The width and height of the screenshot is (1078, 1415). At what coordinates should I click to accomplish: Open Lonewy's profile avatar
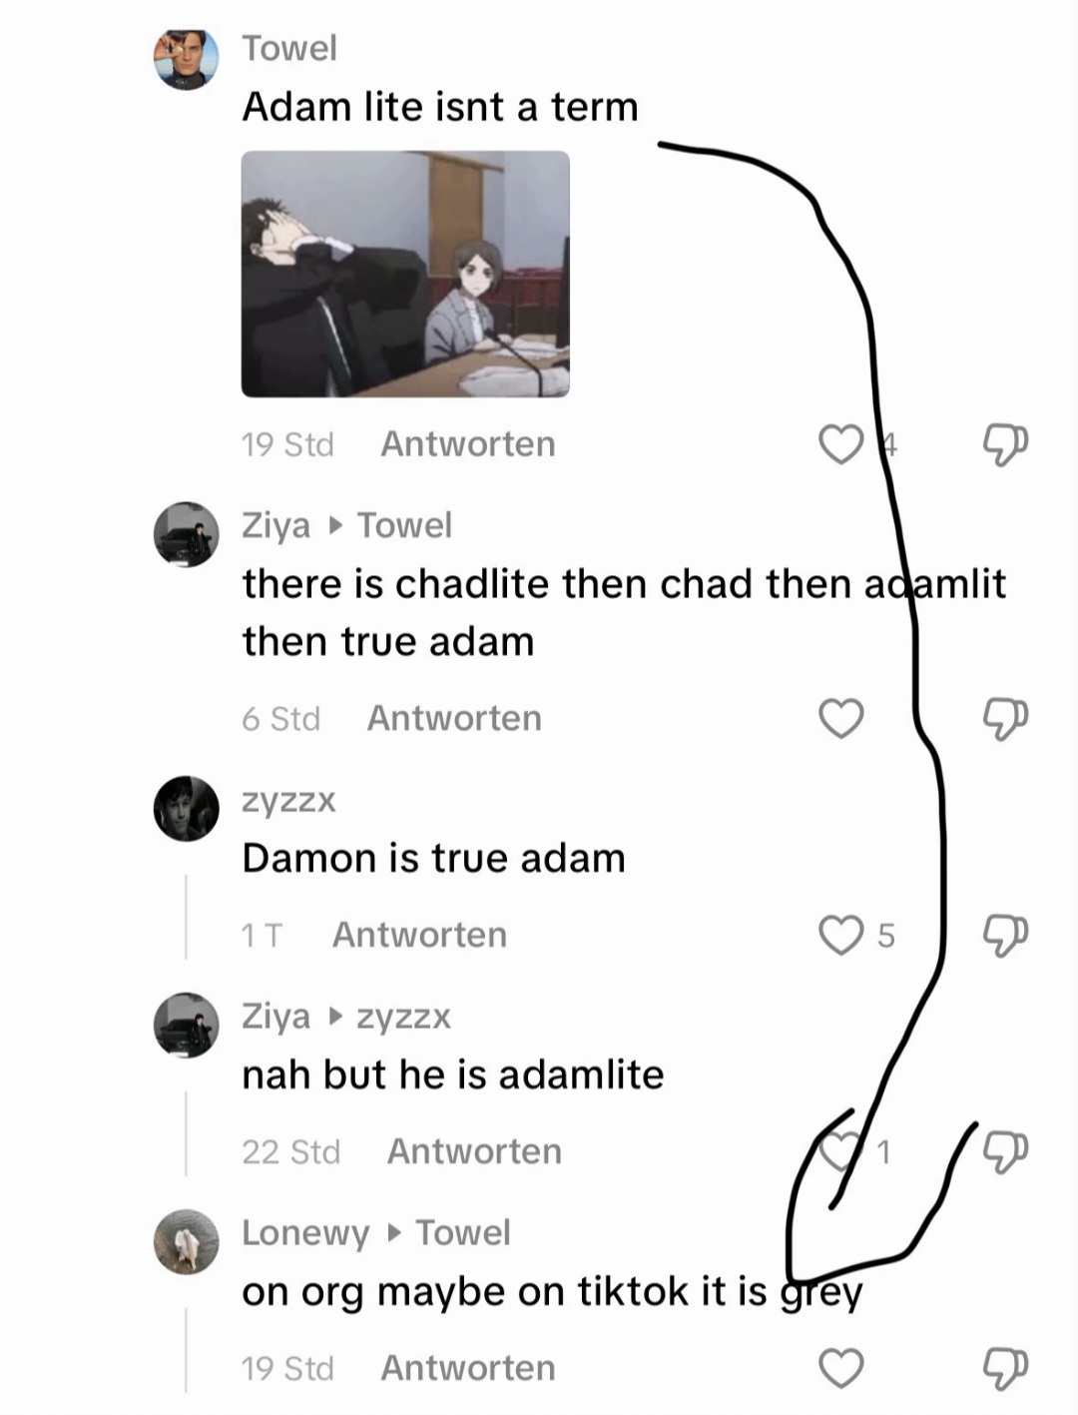click(x=186, y=1241)
